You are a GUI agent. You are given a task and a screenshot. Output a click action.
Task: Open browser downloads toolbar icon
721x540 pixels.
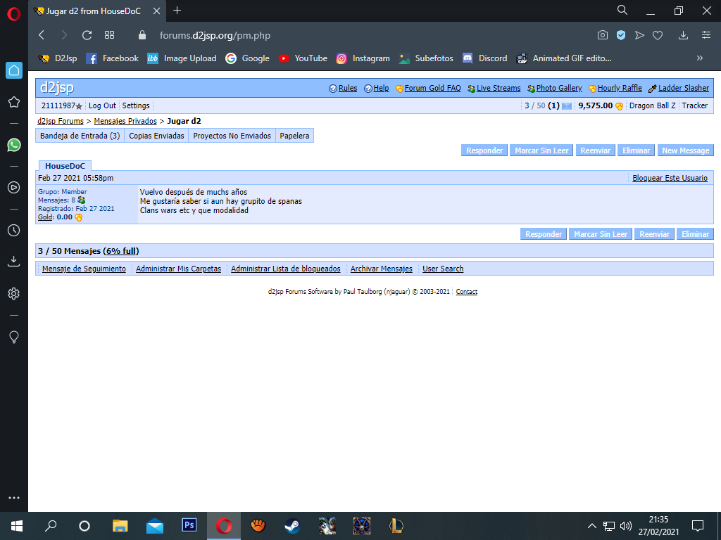(683, 35)
